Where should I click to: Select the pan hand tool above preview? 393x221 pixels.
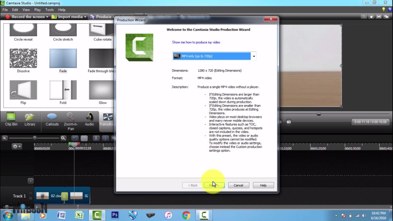pos(371,17)
